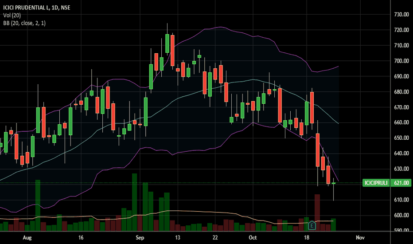Click the Nov date label on time axis
413x244 pixels.
point(360,238)
